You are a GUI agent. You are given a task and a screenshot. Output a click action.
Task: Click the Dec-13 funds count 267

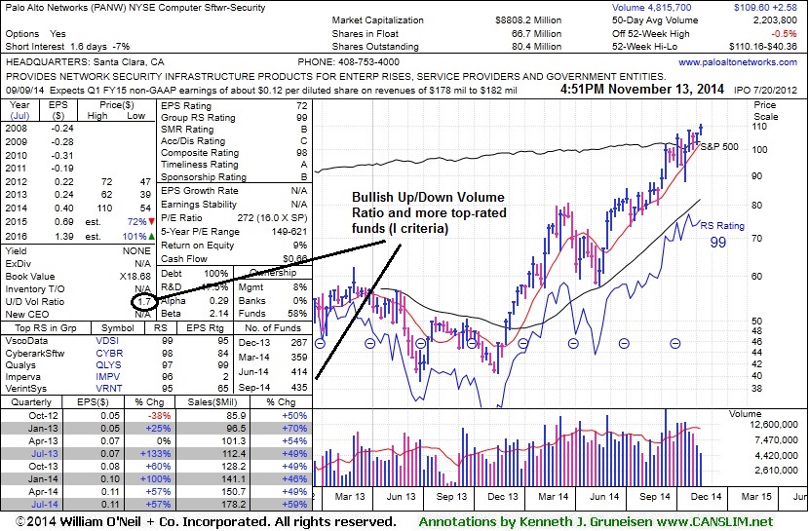click(x=299, y=343)
